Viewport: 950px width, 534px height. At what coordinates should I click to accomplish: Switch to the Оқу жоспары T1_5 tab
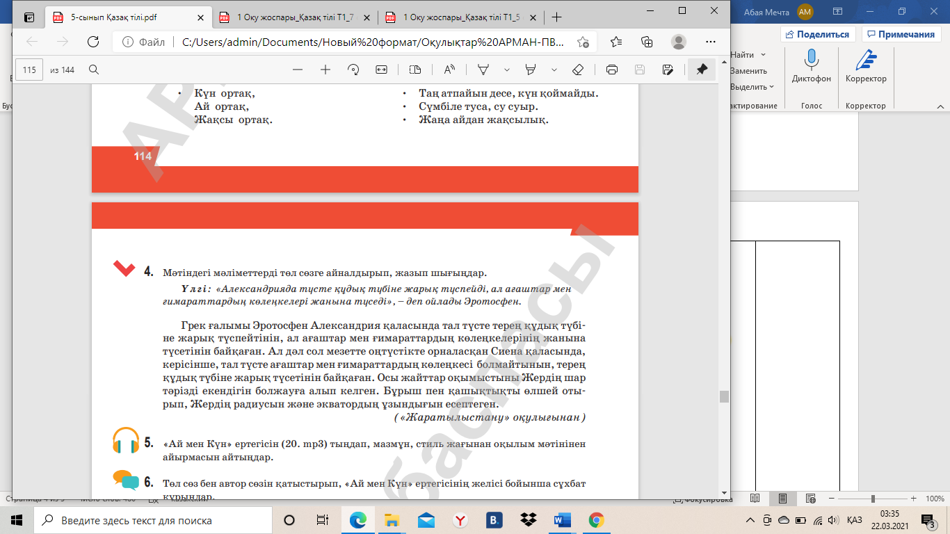pos(459,17)
